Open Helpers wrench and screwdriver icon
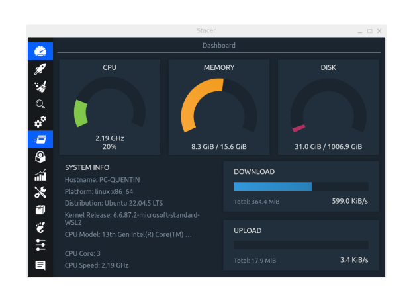This screenshot has width=413, height=303. point(40,193)
